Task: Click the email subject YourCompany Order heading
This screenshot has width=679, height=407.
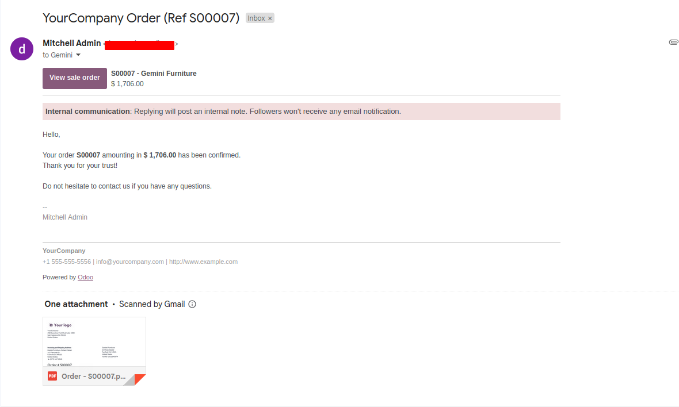Action: pyautogui.click(x=141, y=18)
